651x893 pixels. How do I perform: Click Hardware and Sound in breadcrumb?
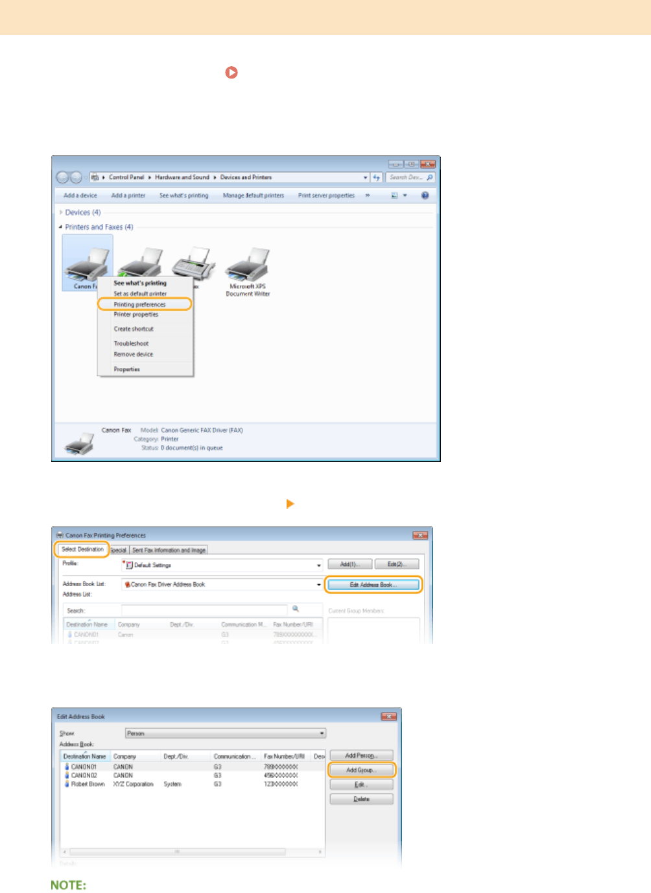[x=182, y=177]
